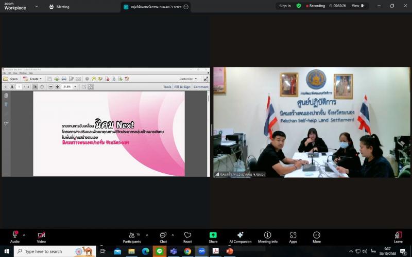Click the email envelope icon in Acrobat

click(78, 79)
